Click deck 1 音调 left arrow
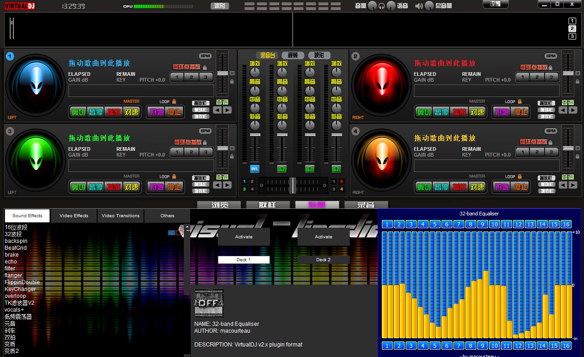The image size is (584, 357). point(217,110)
